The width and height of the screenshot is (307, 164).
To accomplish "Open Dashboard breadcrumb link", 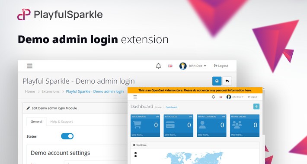I will 171,107.
